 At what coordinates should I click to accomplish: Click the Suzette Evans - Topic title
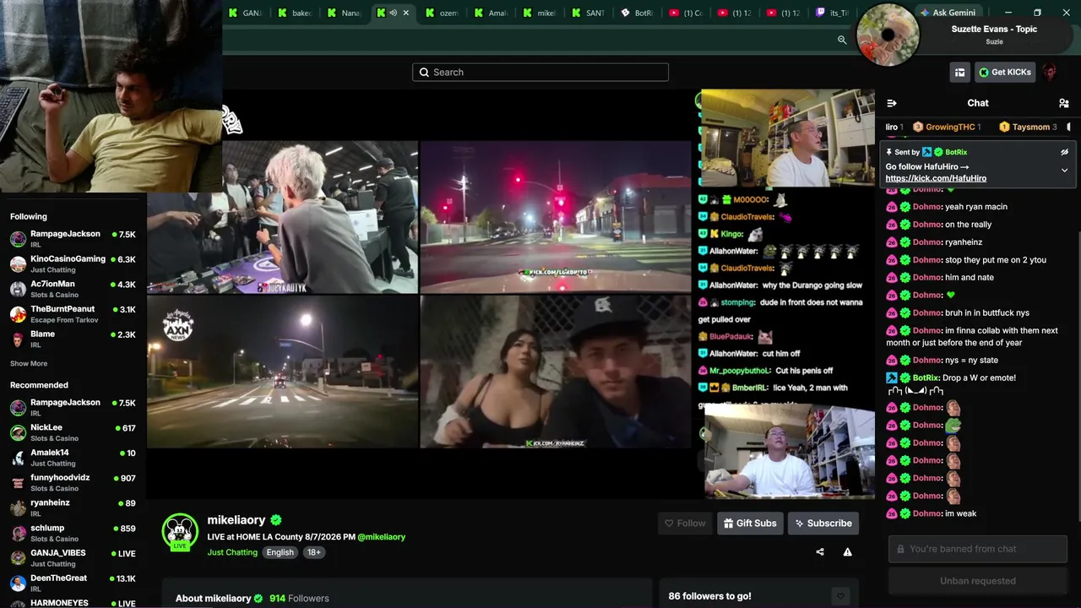click(x=994, y=29)
